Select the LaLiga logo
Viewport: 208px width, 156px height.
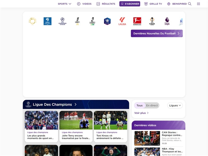tap(122, 21)
